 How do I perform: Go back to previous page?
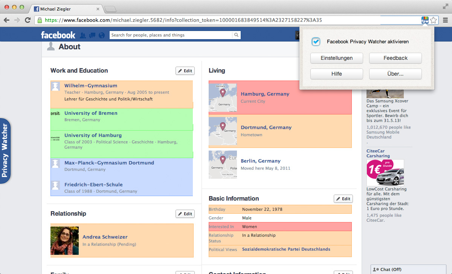[x=7, y=20]
